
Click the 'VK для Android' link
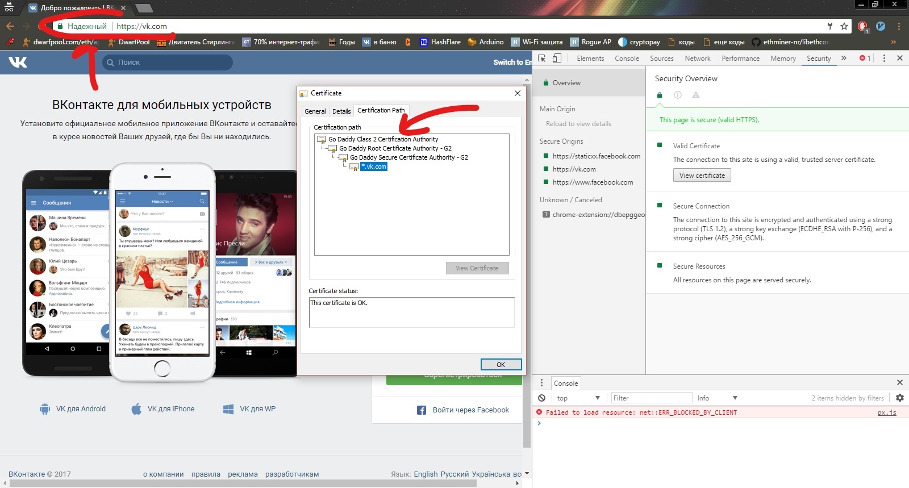pos(73,409)
